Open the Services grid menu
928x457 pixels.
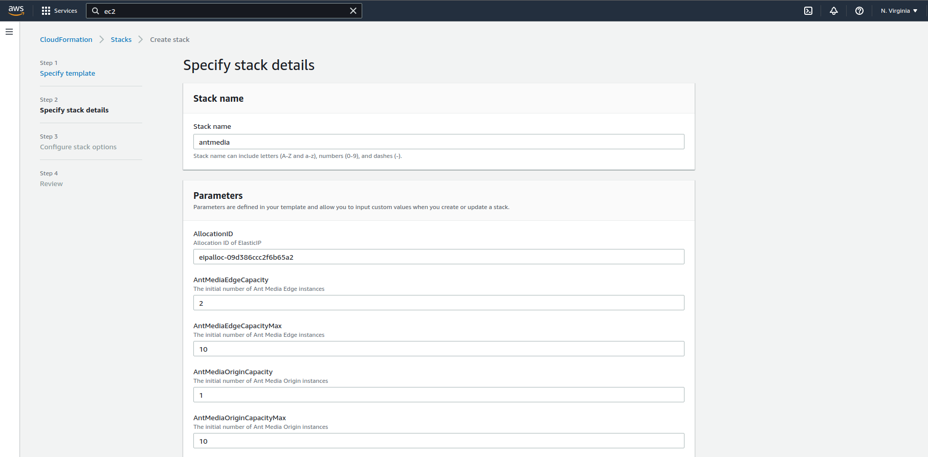tap(46, 11)
